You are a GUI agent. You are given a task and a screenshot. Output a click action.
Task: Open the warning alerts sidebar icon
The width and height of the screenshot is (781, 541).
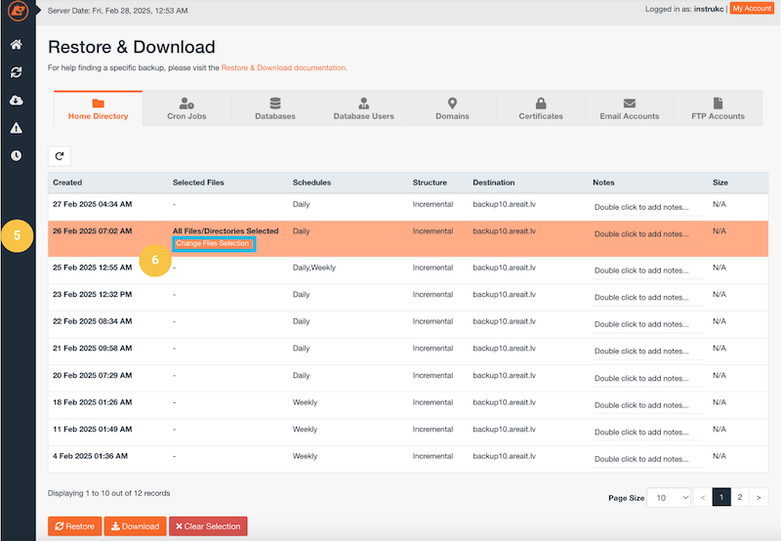(x=17, y=128)
